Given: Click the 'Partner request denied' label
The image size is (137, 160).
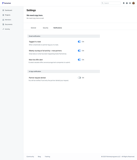Looking at the screenshot, I should pos(37,78).
